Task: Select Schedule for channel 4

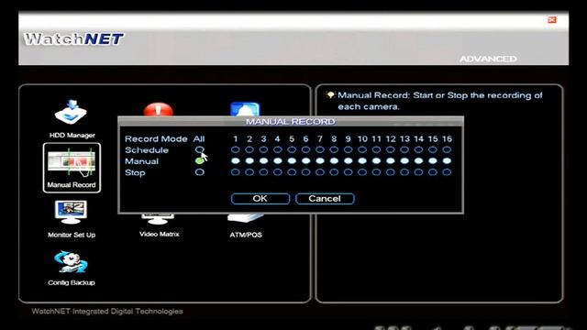Action: 277,149
